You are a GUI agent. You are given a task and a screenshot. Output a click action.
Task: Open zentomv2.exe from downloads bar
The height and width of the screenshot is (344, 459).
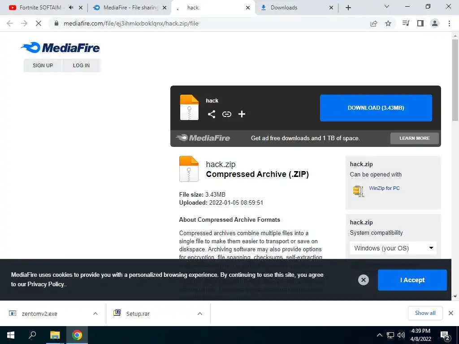(39, 314)
